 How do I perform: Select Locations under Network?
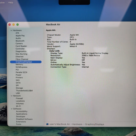pos(20,101)
